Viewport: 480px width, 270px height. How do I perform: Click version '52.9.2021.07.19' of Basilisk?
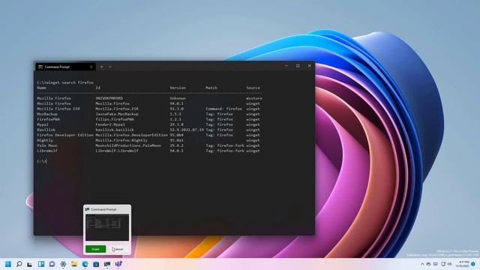click(x=187, y=130)
